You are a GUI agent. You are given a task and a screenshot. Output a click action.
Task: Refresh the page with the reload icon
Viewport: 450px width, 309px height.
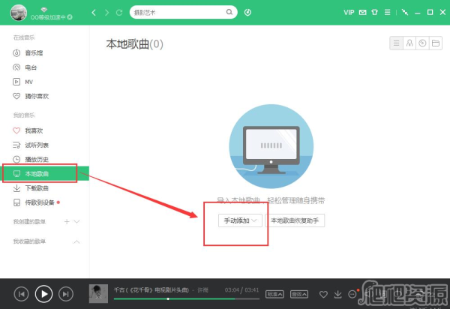point(119,12)
